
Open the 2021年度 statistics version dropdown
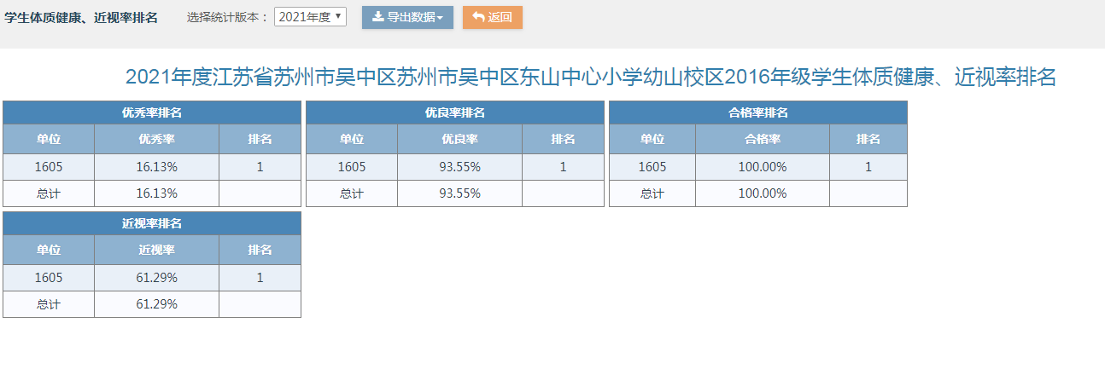(310, 17)
